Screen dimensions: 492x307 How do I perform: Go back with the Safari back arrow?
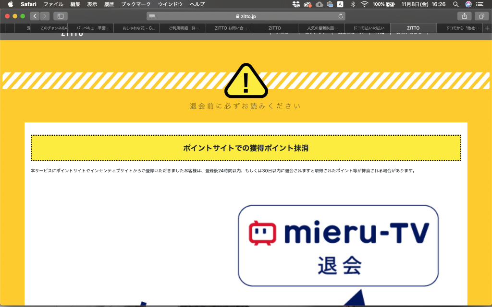tap(35, 16)
